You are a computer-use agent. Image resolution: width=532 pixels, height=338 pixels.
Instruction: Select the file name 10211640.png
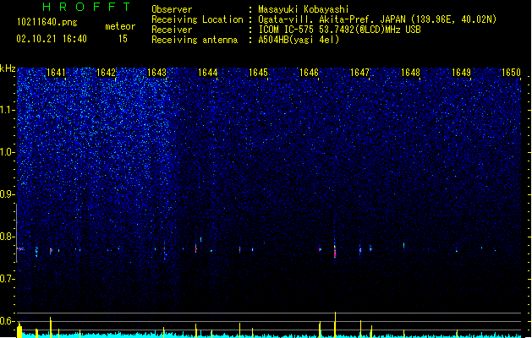[x=47, y=22]
